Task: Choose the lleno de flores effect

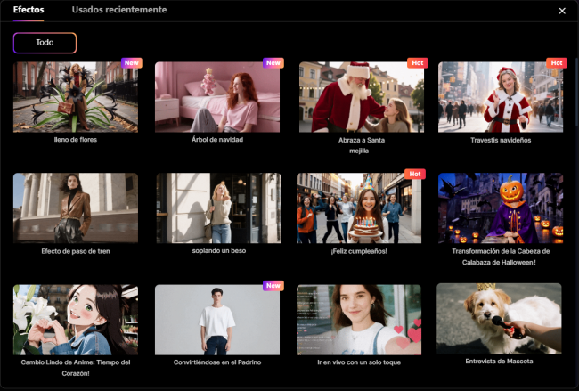Action: click(76, 96)
